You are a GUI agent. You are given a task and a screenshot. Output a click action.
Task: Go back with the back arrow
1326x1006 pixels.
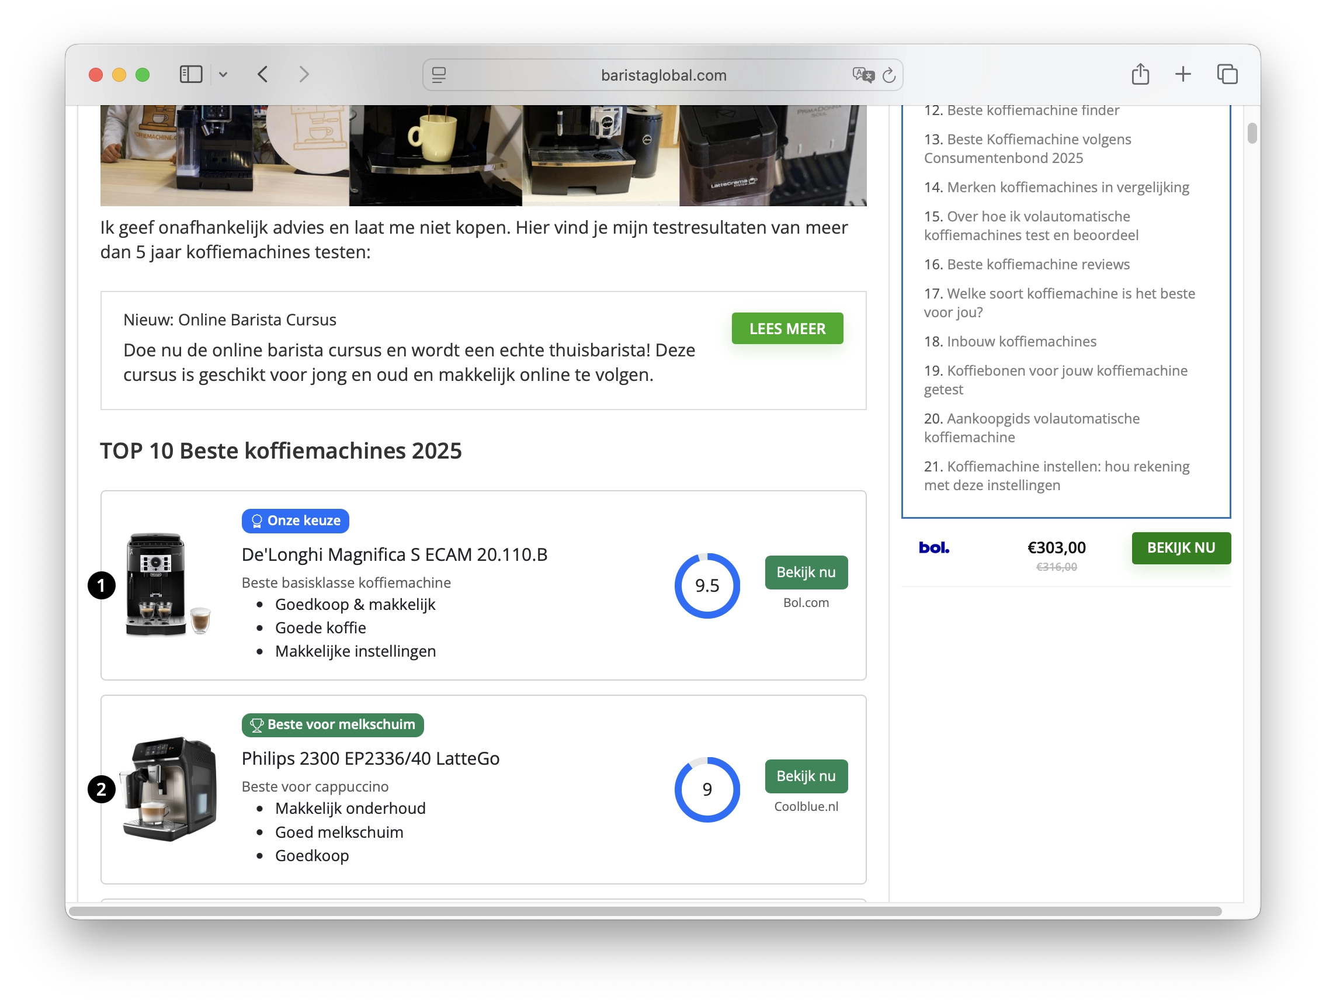pyautogui.click(x=262, y=74)
